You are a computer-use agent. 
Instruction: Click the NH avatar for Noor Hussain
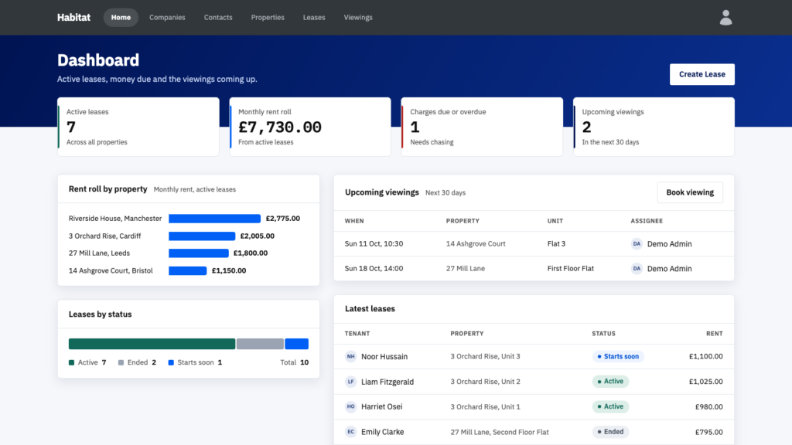click(350, 356)
